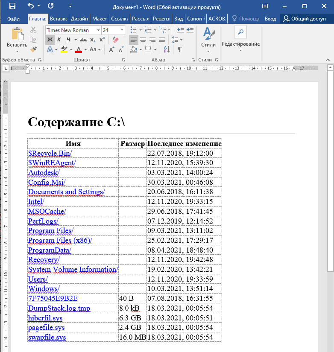Switch to the Вставка ribbon tab
The width and height of the screenshot is (334, 352).
(x=59, y=19)
